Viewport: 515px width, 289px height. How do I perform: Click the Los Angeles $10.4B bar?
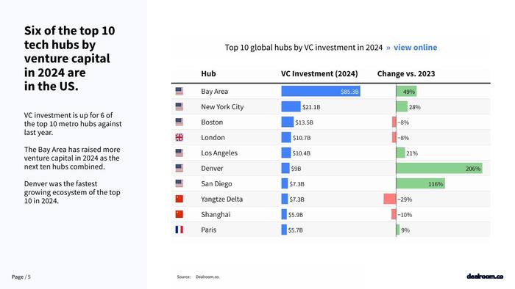coord(286,153)
